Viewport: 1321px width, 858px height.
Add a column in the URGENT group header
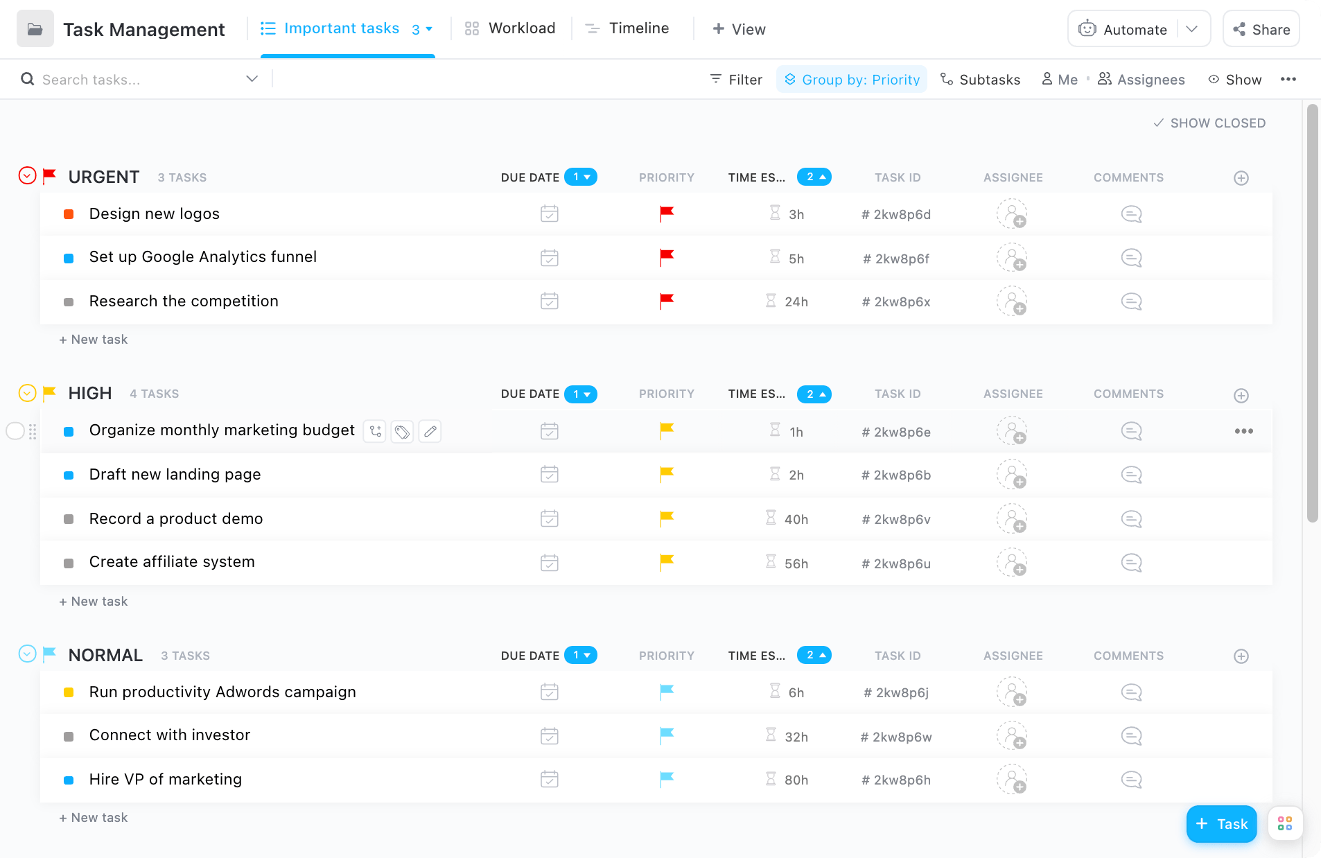pos(1241,178)
